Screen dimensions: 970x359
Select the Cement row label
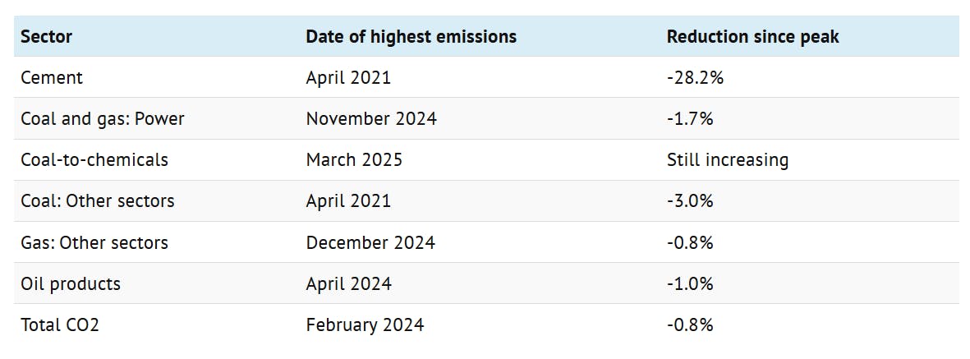pyautogui.click(x=52, y=78)
